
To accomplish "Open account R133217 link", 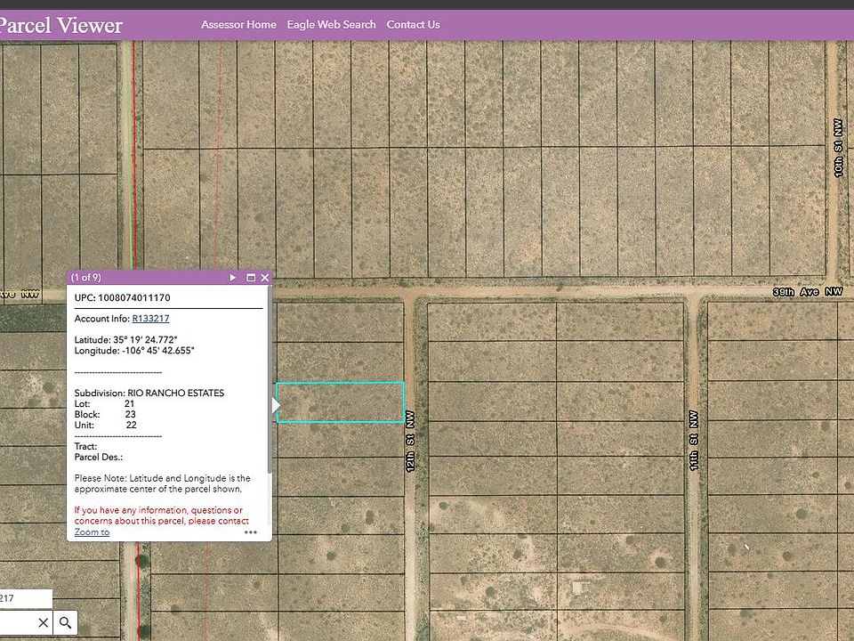I will (x=151, y=319).
